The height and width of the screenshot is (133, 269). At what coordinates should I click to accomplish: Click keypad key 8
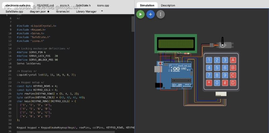(217, 75)
